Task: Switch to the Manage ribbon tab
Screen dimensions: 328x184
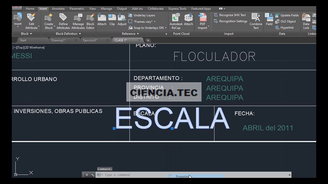Action: point(106,9)
